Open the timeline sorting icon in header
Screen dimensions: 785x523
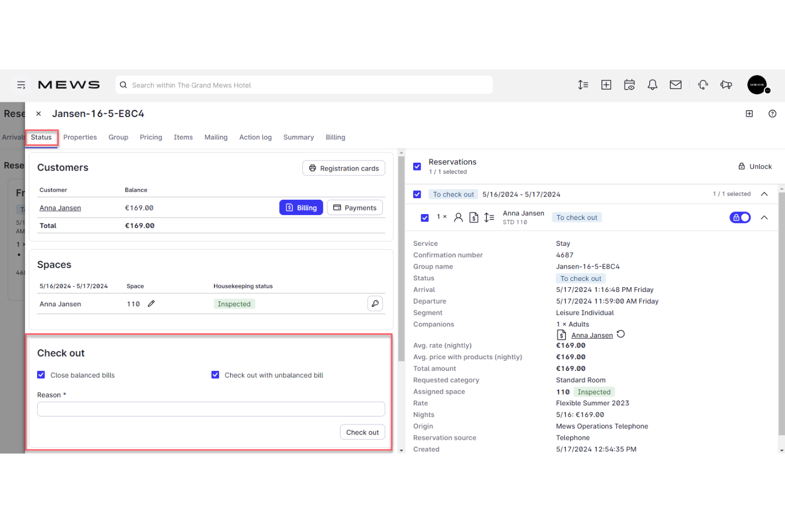(583, 85)
